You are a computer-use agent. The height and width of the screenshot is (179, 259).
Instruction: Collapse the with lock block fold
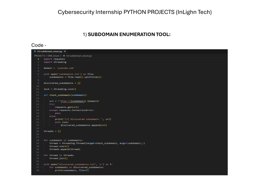pos(41,122)
